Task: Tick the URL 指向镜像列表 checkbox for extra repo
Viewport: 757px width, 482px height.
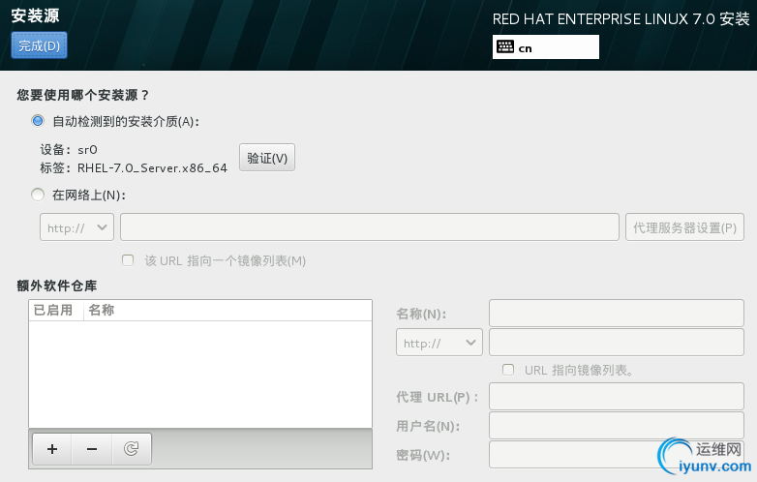Action: click(x=508, y=370)
